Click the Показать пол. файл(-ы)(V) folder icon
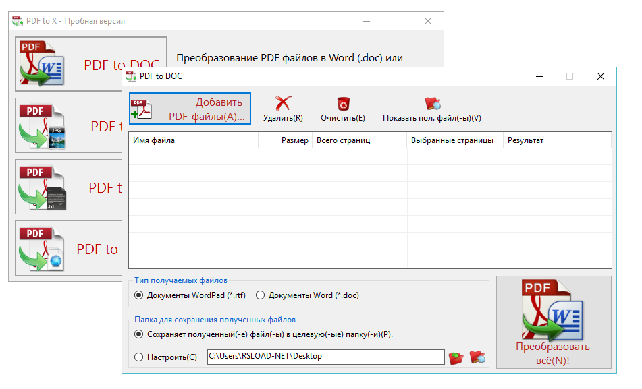This screenshot has width=642, height=389. coord(432,104)
